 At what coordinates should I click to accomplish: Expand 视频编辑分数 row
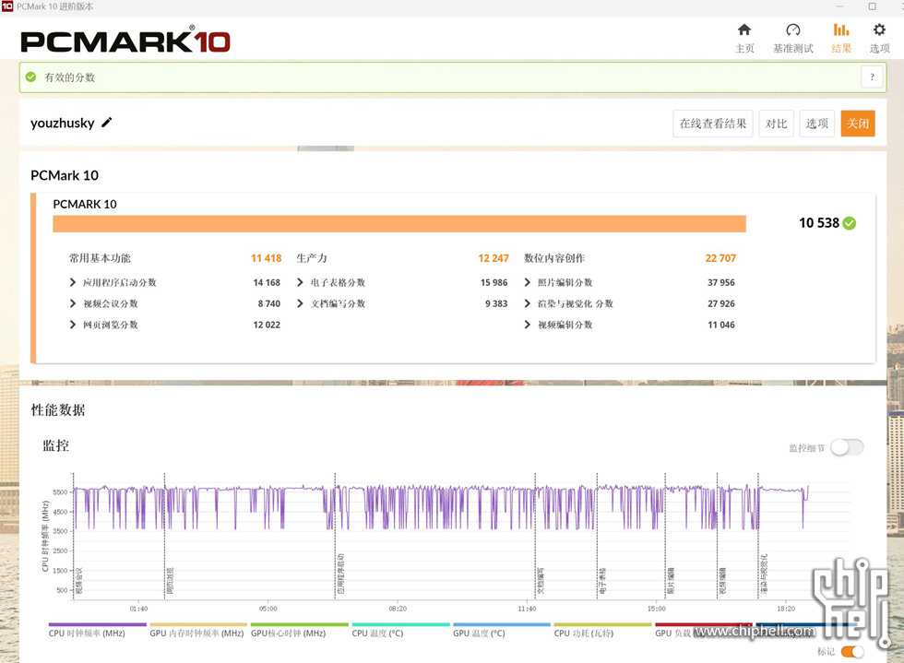[527, 325]
